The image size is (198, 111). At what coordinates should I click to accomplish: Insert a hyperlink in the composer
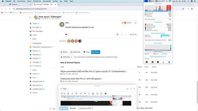point(81,94)
